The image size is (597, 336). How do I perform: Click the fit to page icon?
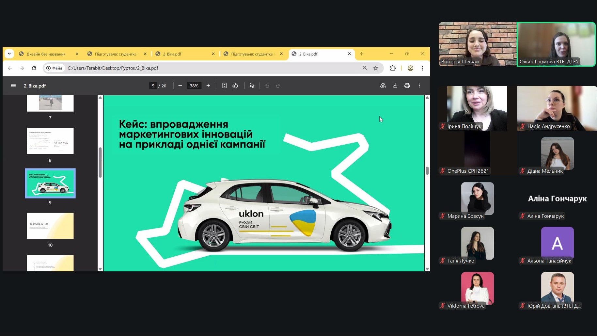tap(224, 86)
